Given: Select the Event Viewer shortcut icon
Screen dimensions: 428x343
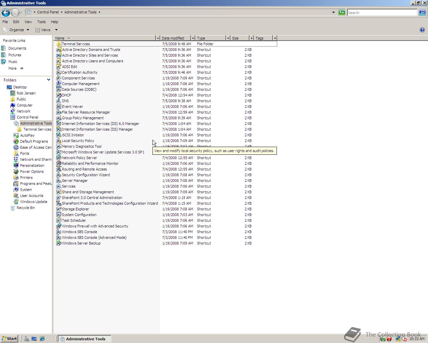Looking at the screenshot, I should 59,107.
